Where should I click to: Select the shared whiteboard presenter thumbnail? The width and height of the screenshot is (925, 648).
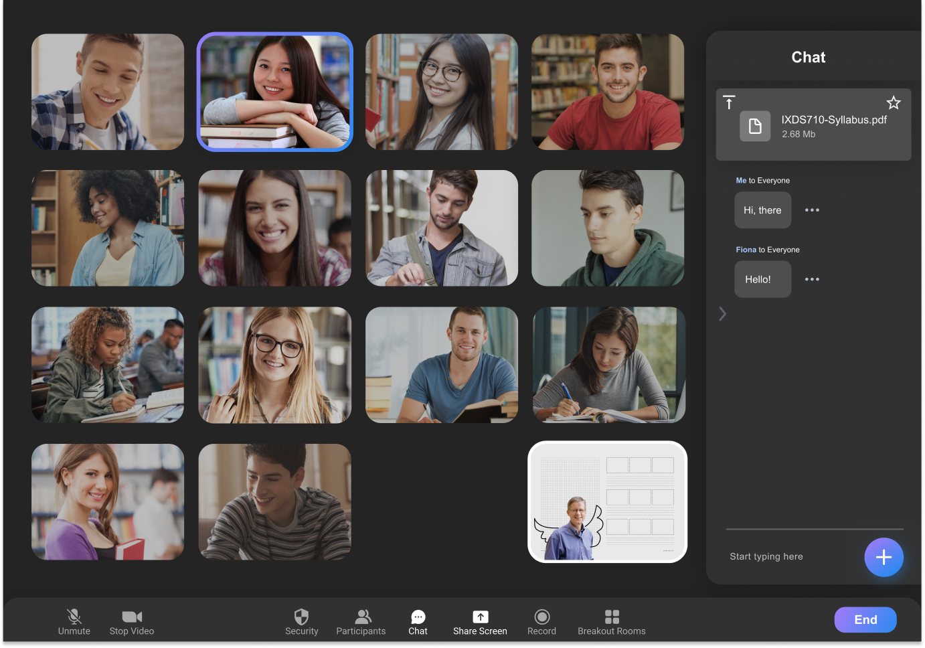(x=607, y=502)
